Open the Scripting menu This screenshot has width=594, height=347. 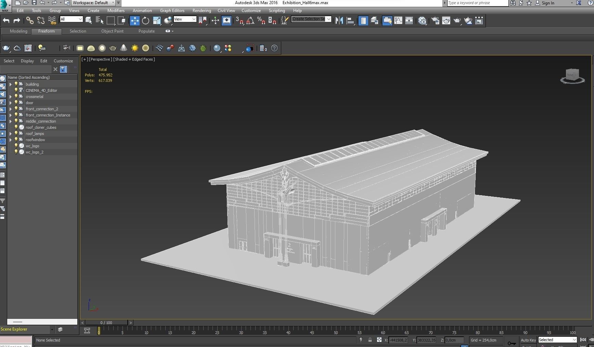pyautogui.click(x=276, y=11)
